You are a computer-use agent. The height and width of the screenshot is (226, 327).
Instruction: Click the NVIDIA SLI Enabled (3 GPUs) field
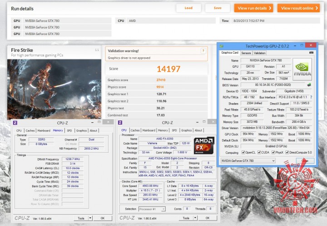coord(276,146)
